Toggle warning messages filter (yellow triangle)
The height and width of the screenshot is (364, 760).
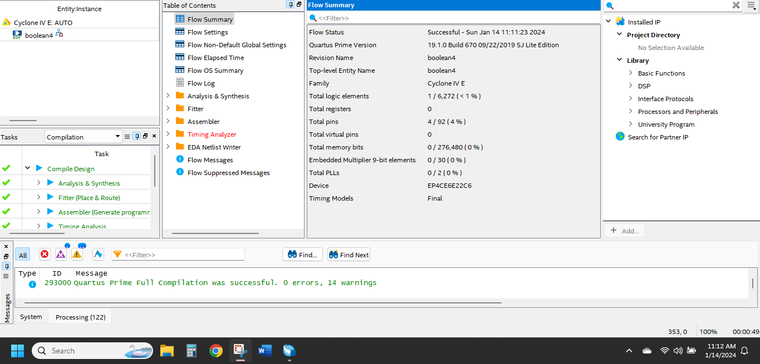[x=77, y=254]
